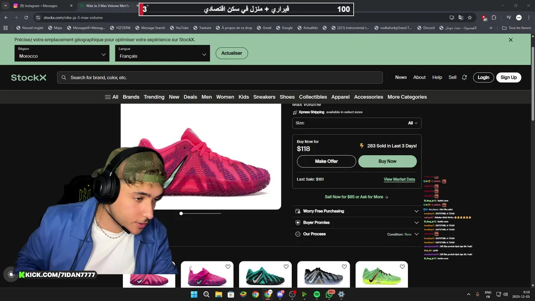The image size is (535, 301).
Task: Open the Langue Français dropdown
Action: coord(163,54)
